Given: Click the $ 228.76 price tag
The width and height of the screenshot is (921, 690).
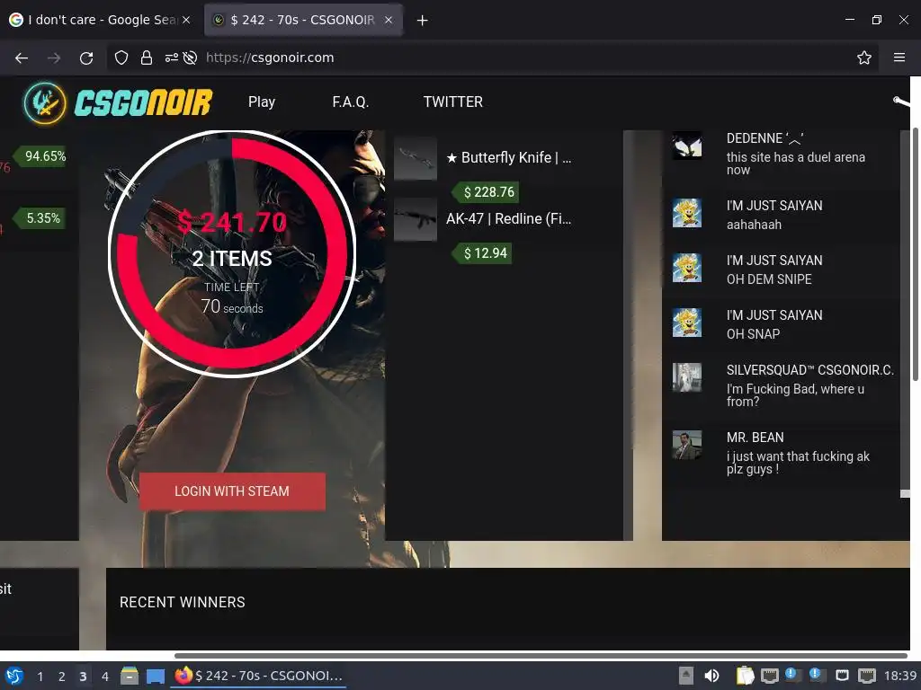Looking at the screenshot, I should coord(485,192).
